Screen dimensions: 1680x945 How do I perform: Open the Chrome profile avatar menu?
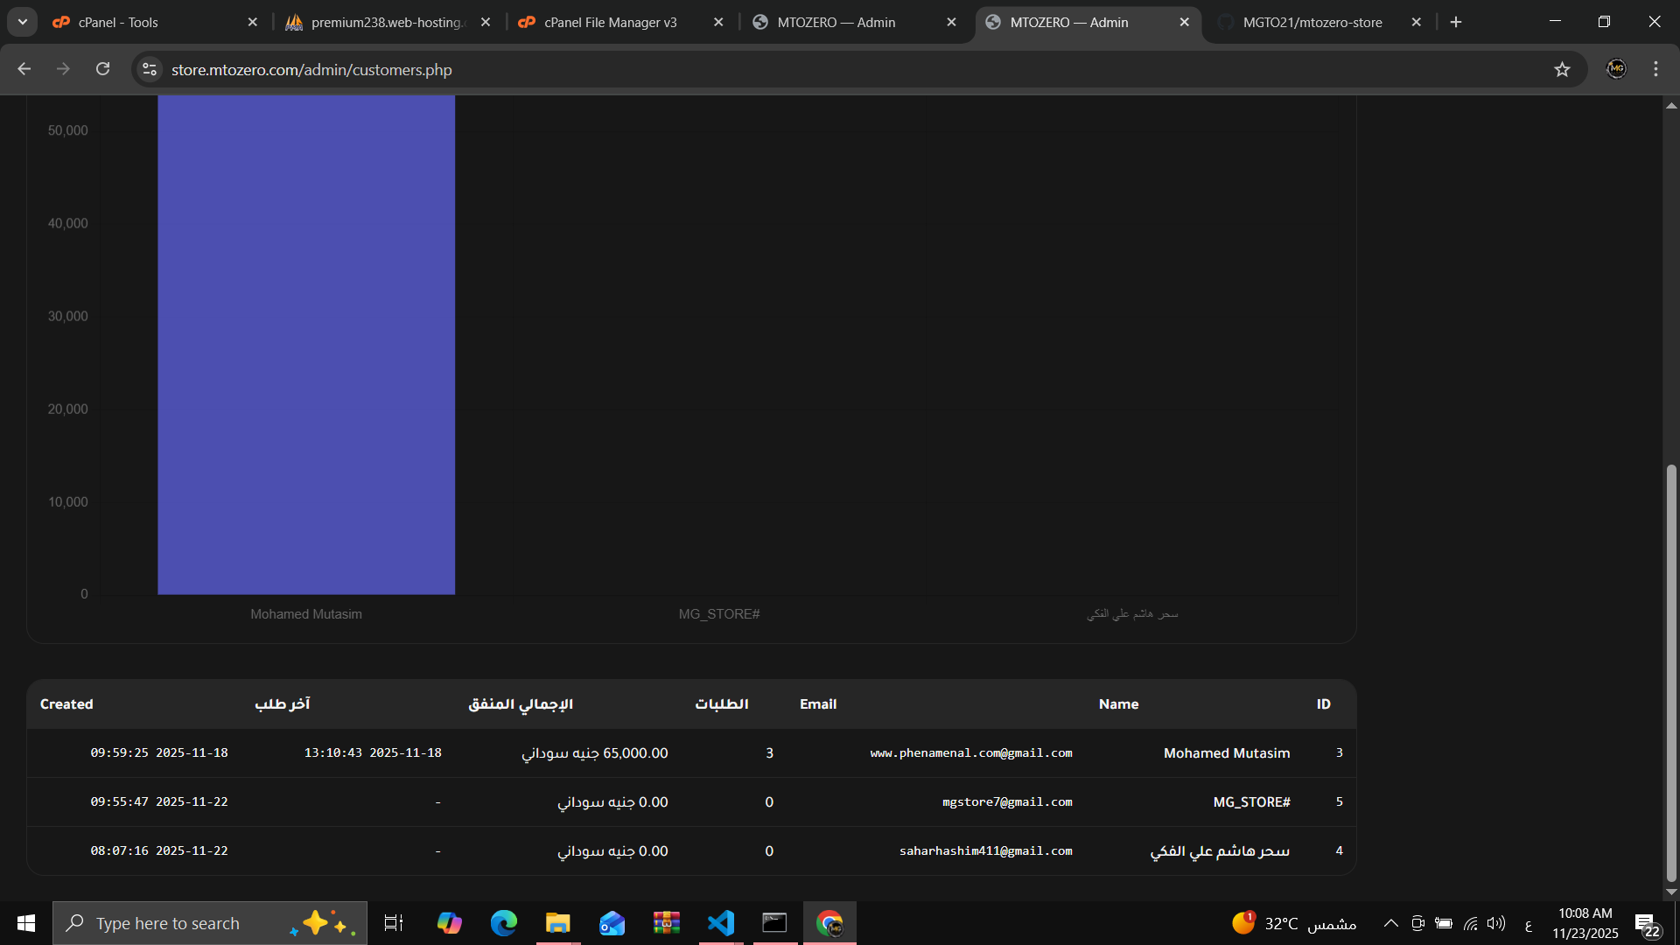(1616, 69)
